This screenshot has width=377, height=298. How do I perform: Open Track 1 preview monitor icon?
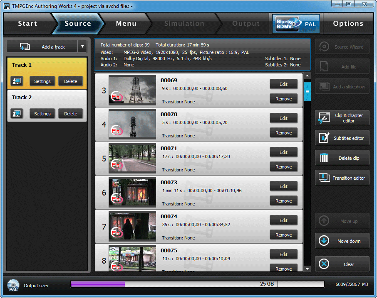(17, 81)
